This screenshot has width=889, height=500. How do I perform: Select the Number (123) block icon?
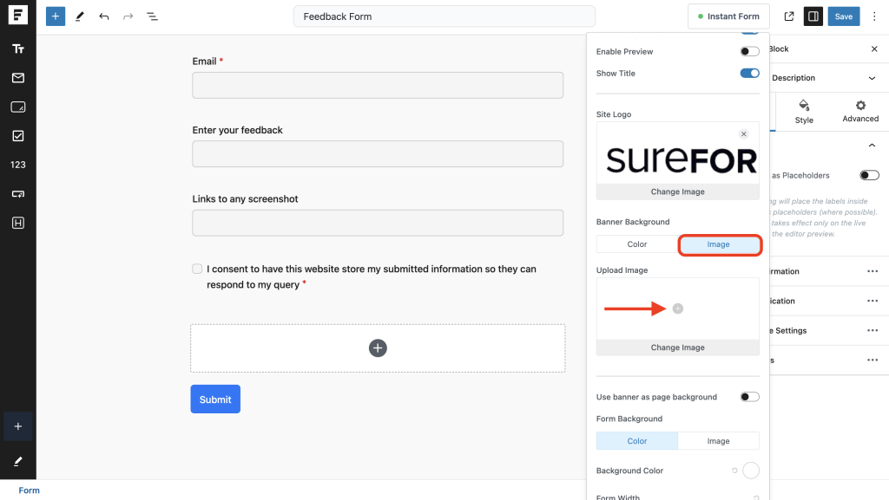(x=18, y=165)
